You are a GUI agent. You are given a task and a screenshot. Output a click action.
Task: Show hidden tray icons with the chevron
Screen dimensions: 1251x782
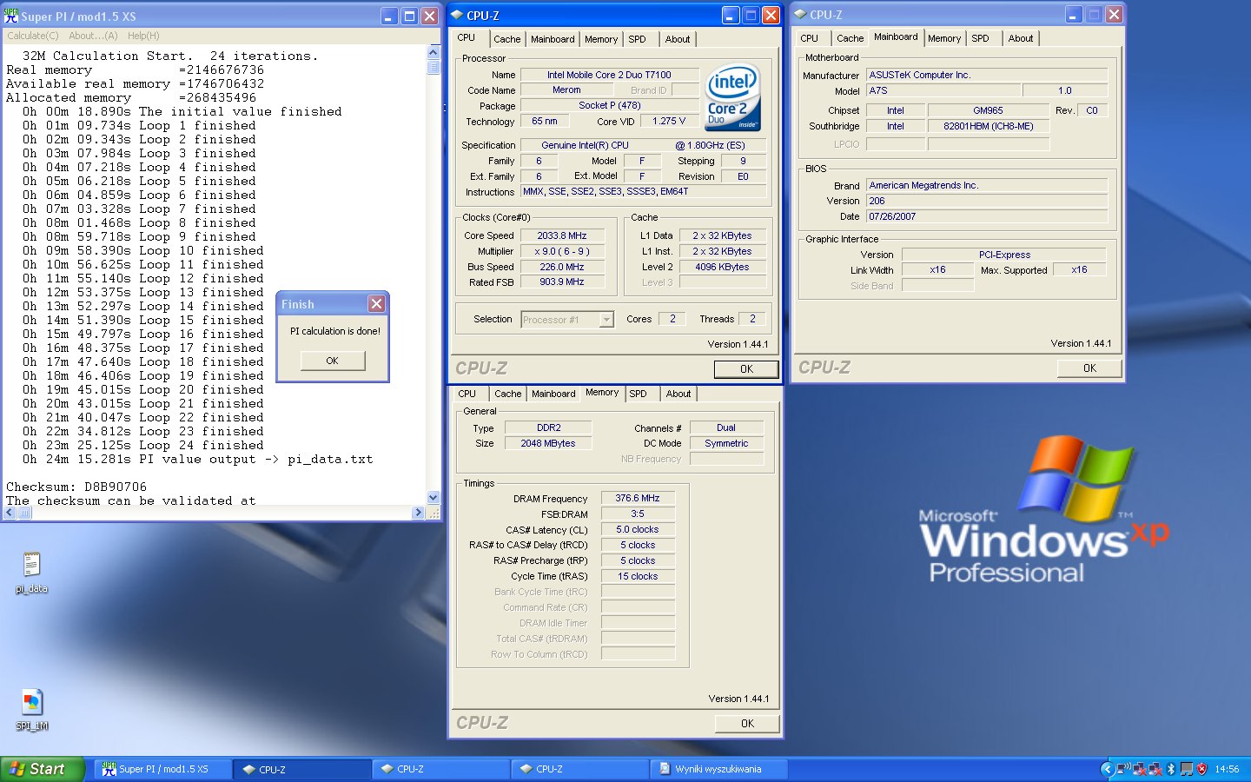(1106, 769)
